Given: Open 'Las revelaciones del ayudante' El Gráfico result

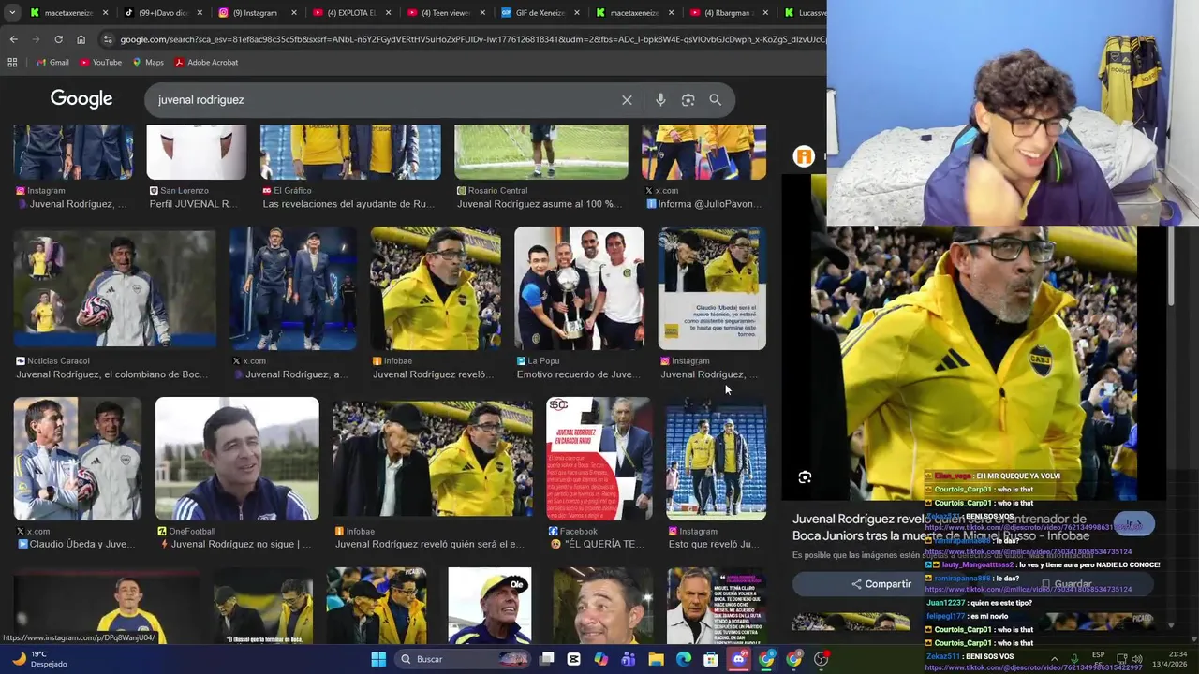Looking at the screenshot, I should coord(349,204).
